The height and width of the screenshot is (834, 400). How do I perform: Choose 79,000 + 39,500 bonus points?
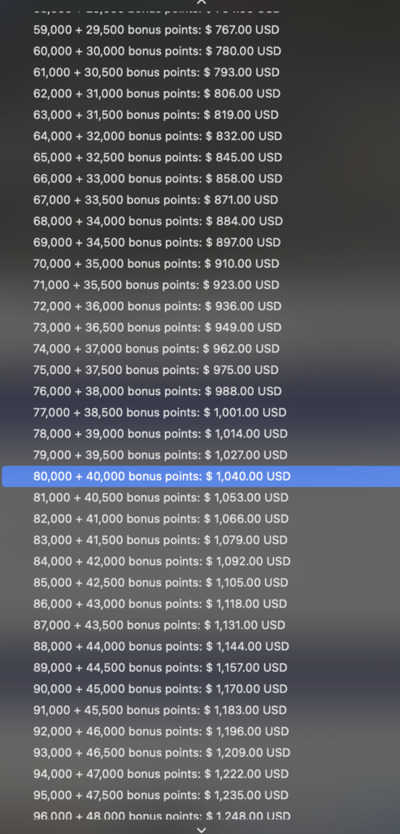pos(201,455)
